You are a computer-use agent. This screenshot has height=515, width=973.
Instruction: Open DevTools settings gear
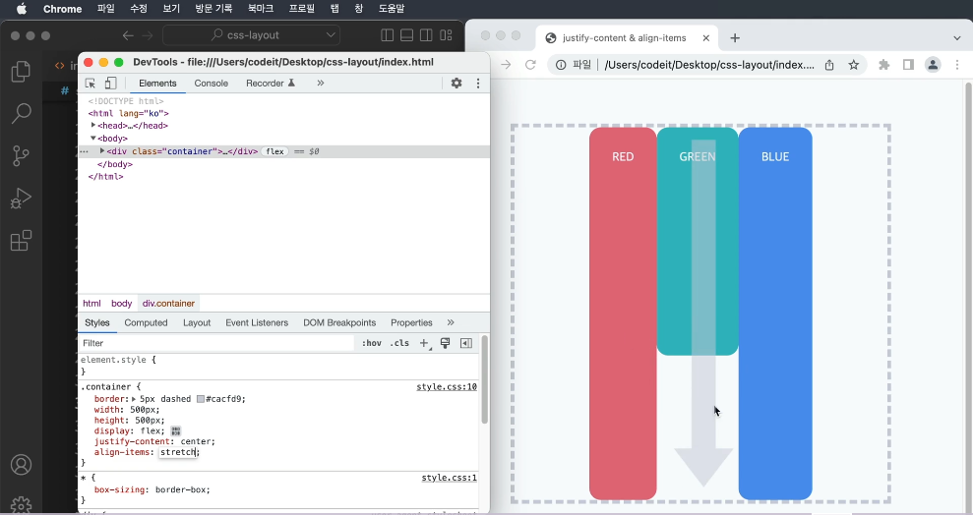(456, 83)
